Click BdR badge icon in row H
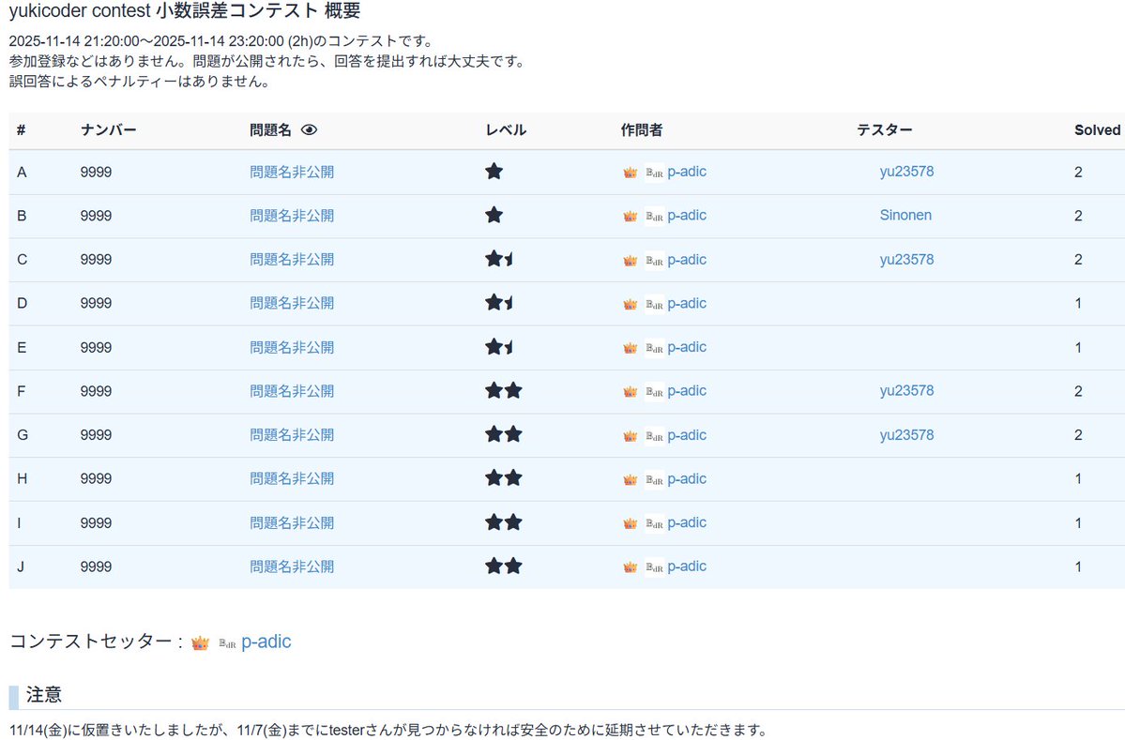Screen dimensions: 1125x740 [654, 479]
